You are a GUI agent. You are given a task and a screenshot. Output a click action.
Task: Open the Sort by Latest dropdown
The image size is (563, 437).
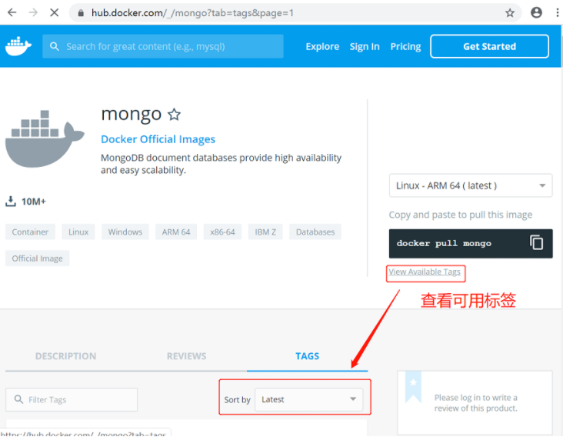308,399
